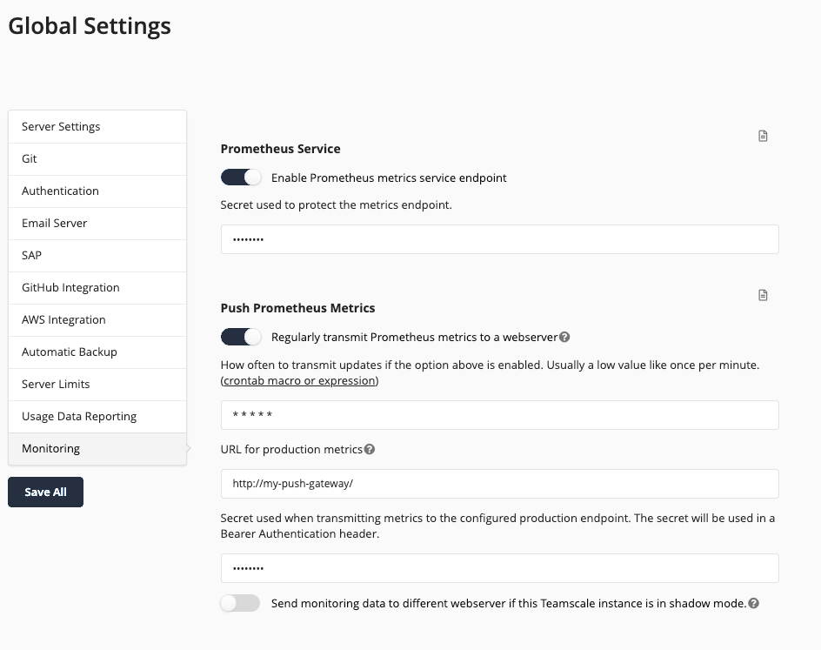Click 'URL for production metrics' label
Viewport: 821px width, 650px height.
[291, 449]
